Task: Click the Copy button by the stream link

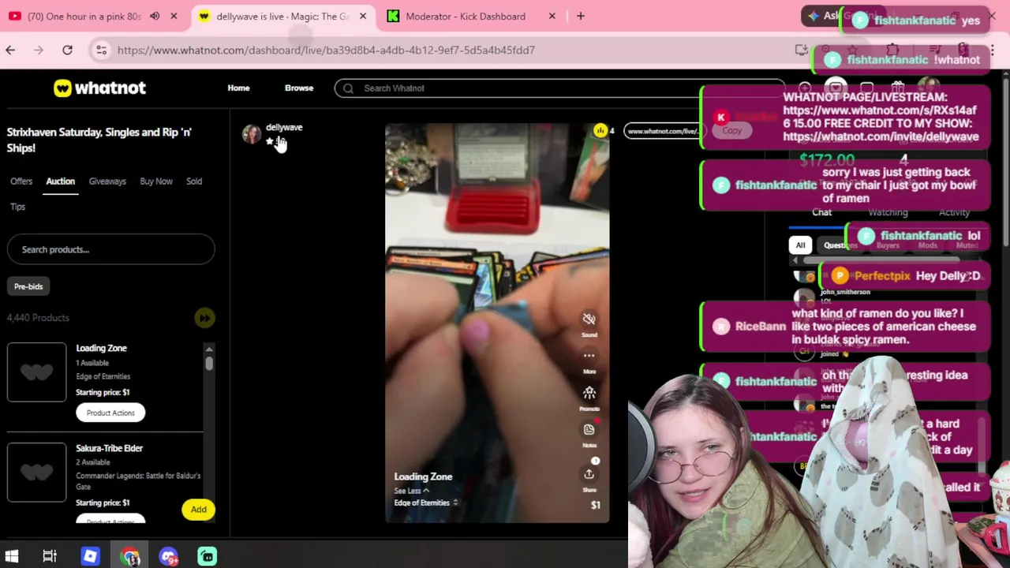Action: [732, 131]
